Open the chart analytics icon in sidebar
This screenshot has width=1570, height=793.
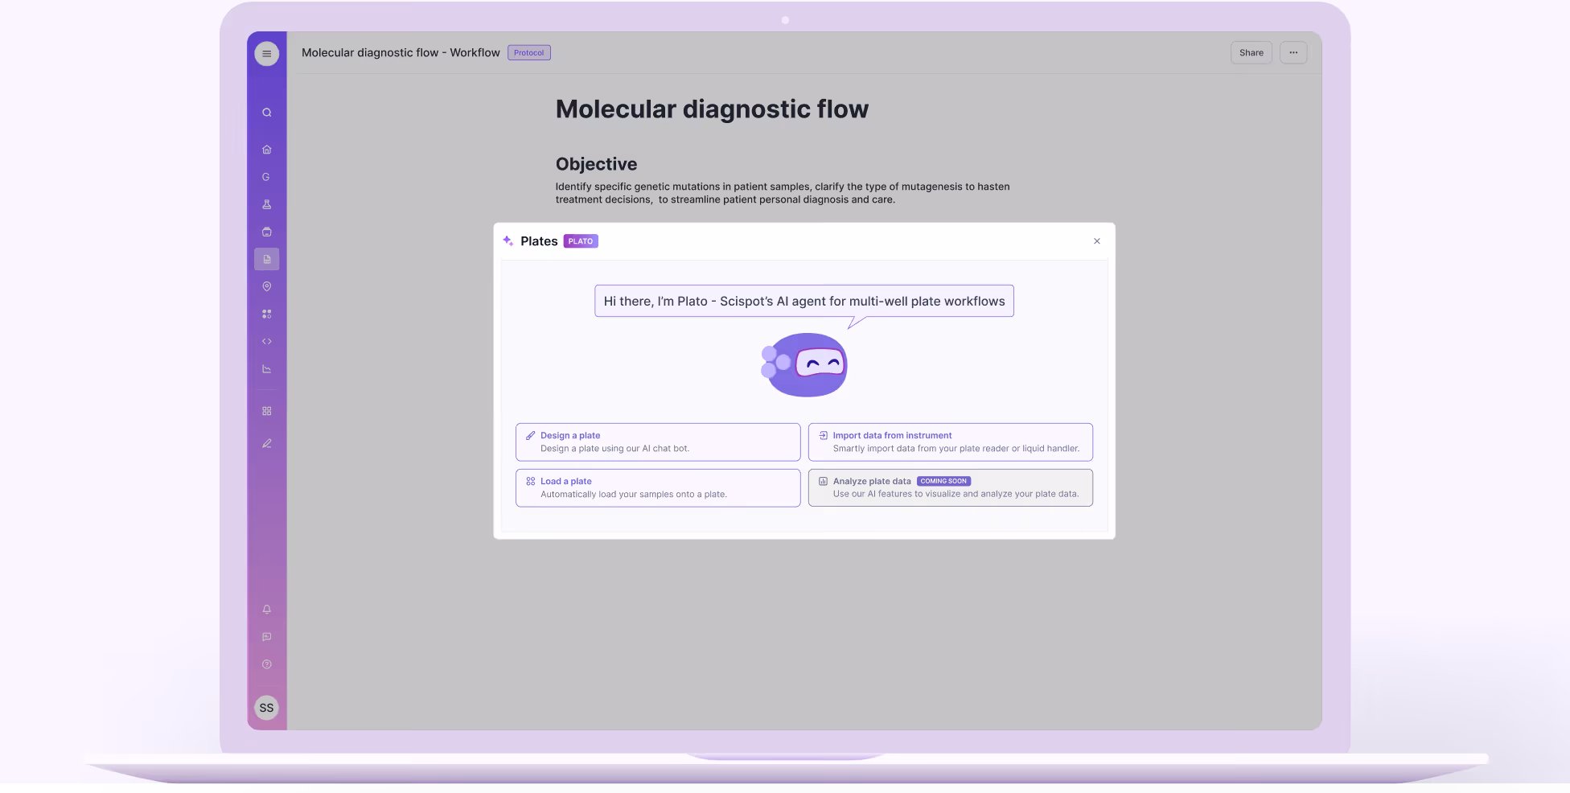tap(266, 369)
